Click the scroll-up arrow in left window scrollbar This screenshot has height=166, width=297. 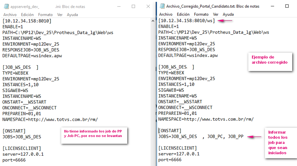click(x=153, y=21)
